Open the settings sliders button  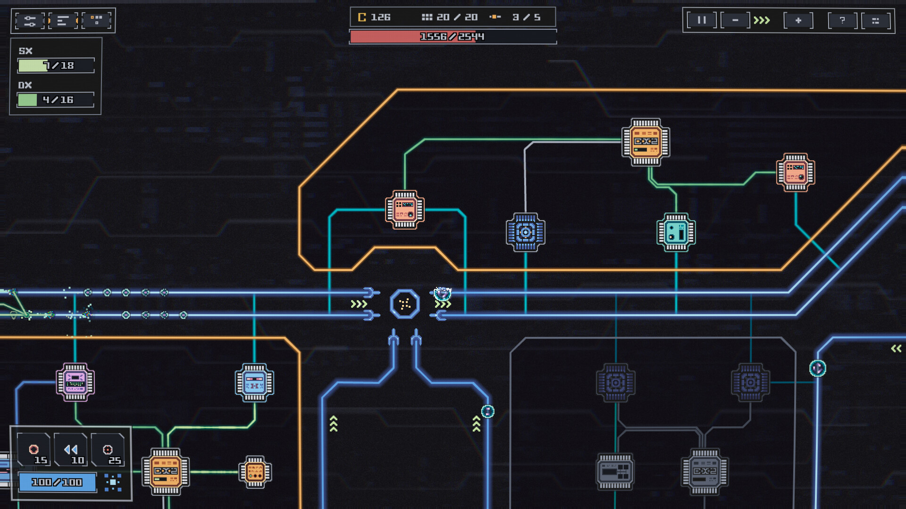pyautogui.click(x=30, y=21)
